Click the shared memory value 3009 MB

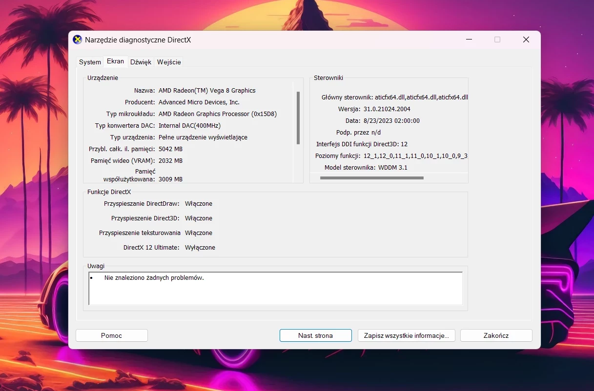170,179
